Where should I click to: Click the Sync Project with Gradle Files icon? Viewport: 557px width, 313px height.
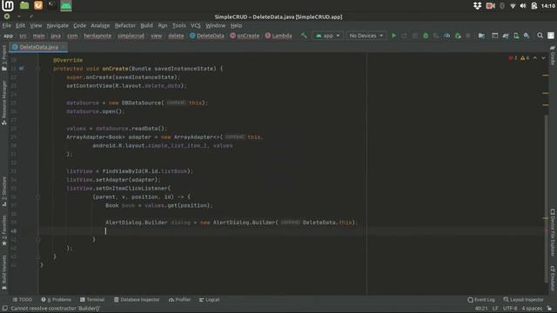click(x=506, y=36)
